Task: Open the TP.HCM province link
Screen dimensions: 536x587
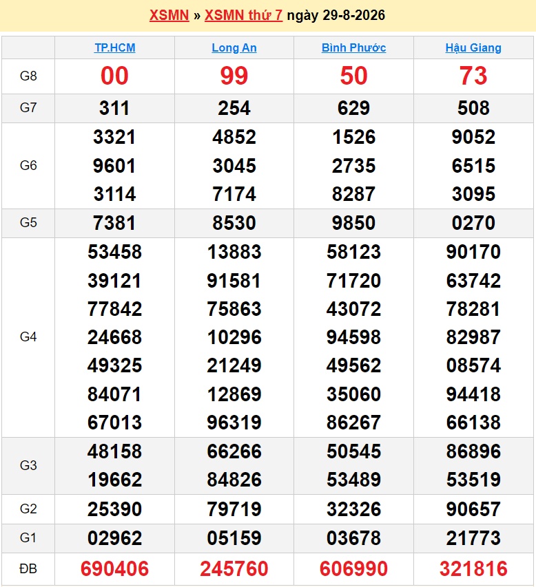Action: point(114,47)
